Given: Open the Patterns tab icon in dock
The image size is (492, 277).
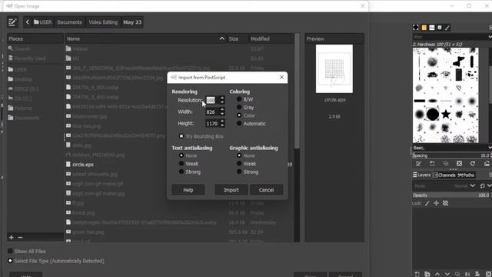Looking at the screenshot, I should [x=424, y=28].
